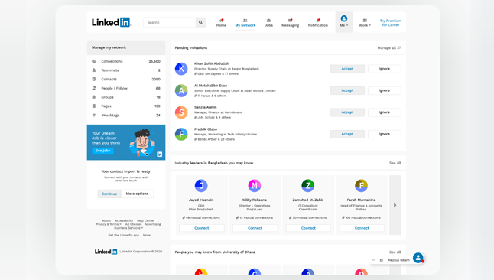
Task: Open Fredrik Olson's F avatar
Action: click(x=181, y=134)
